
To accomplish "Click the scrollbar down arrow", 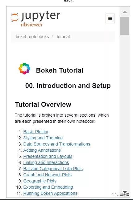I will (x=125, y=192).
